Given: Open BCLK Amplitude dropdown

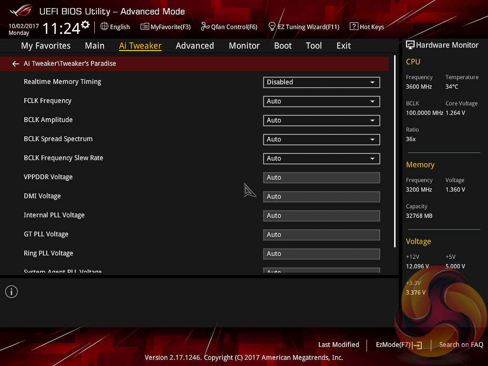Looking at the screenshot, I should coord(322,120).
